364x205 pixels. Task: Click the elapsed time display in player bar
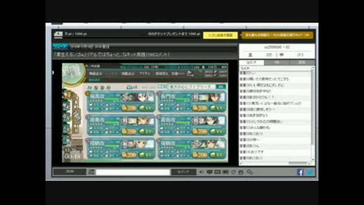pyautogui.click(x=69, y=172)
